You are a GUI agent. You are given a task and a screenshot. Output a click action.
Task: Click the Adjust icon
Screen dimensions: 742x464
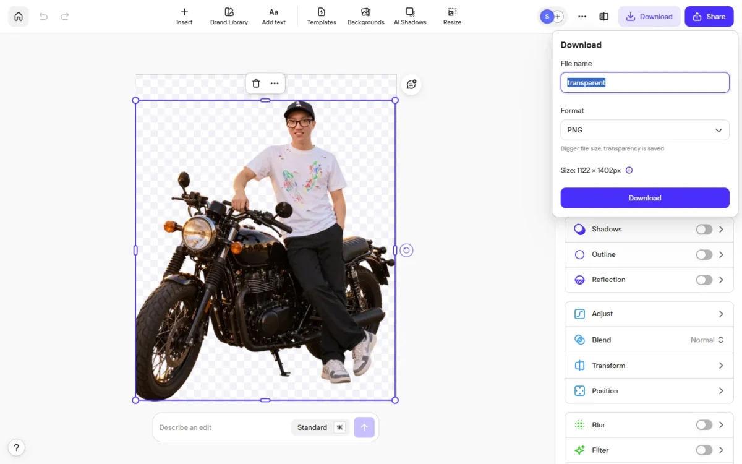point(579,314)
